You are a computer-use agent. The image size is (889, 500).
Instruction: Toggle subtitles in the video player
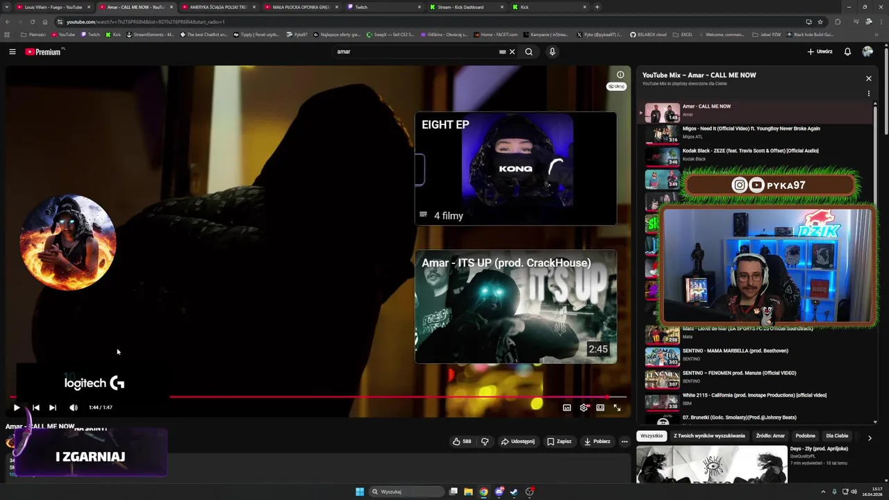[567, 408]
